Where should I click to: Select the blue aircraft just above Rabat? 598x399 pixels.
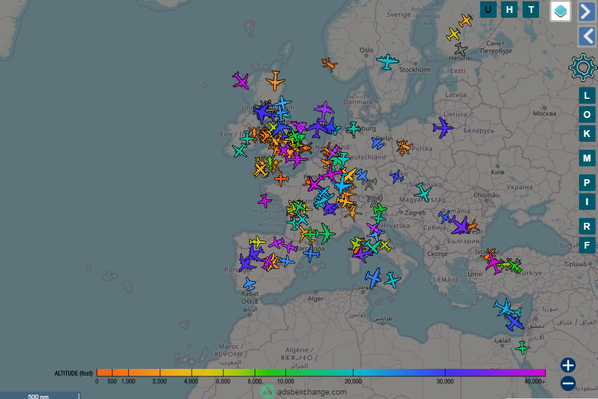[249, 284]
